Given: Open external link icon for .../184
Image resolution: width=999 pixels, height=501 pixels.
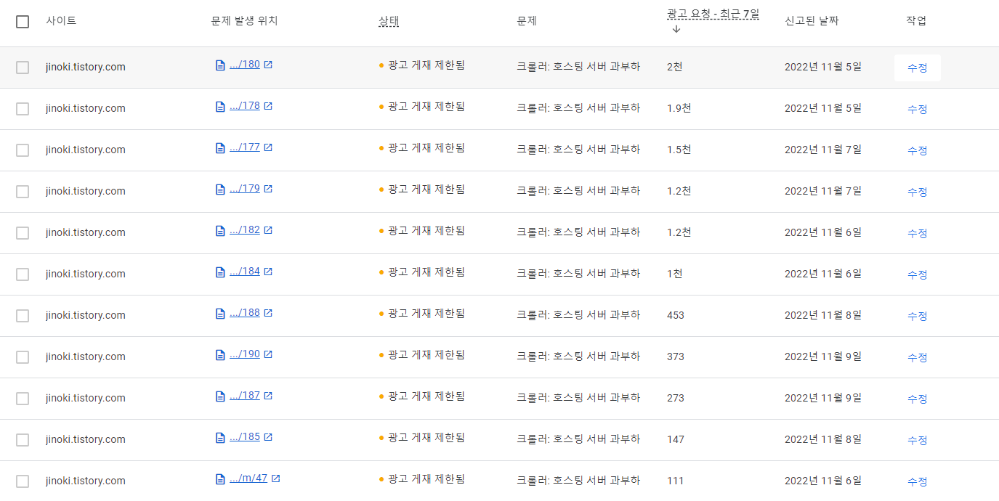Looking at the screenshot, I should (x=268, y=272).
